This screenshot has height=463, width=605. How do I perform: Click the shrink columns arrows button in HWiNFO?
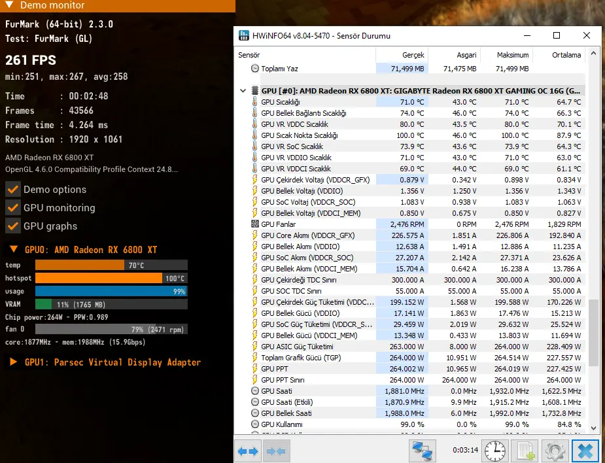276,451
